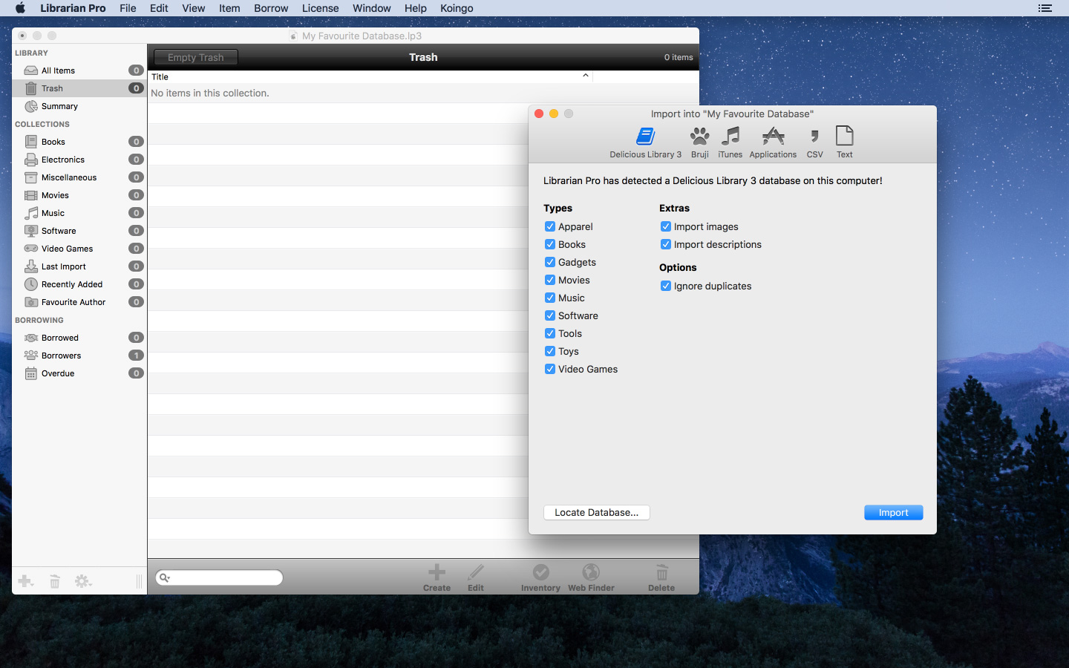
Task: Open the Video Games collection in sidebar
Action: tap(79, 249)
